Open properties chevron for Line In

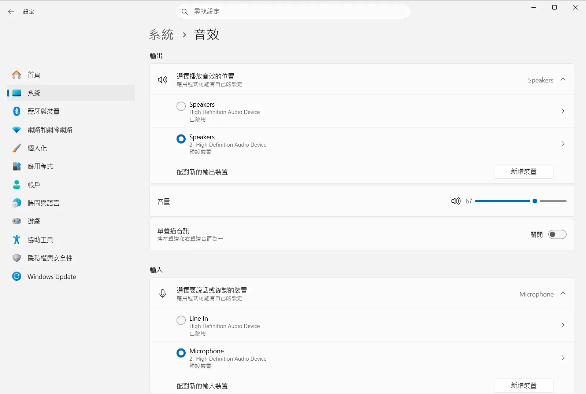tap(563, 325)
